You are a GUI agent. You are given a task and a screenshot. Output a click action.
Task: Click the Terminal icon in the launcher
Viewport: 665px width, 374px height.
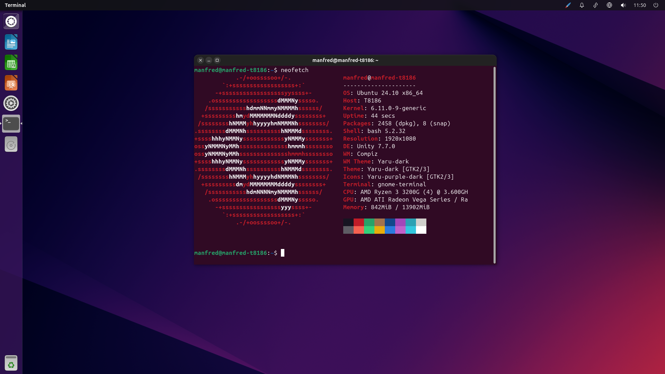pyautogui.click(x=11, y=124)
